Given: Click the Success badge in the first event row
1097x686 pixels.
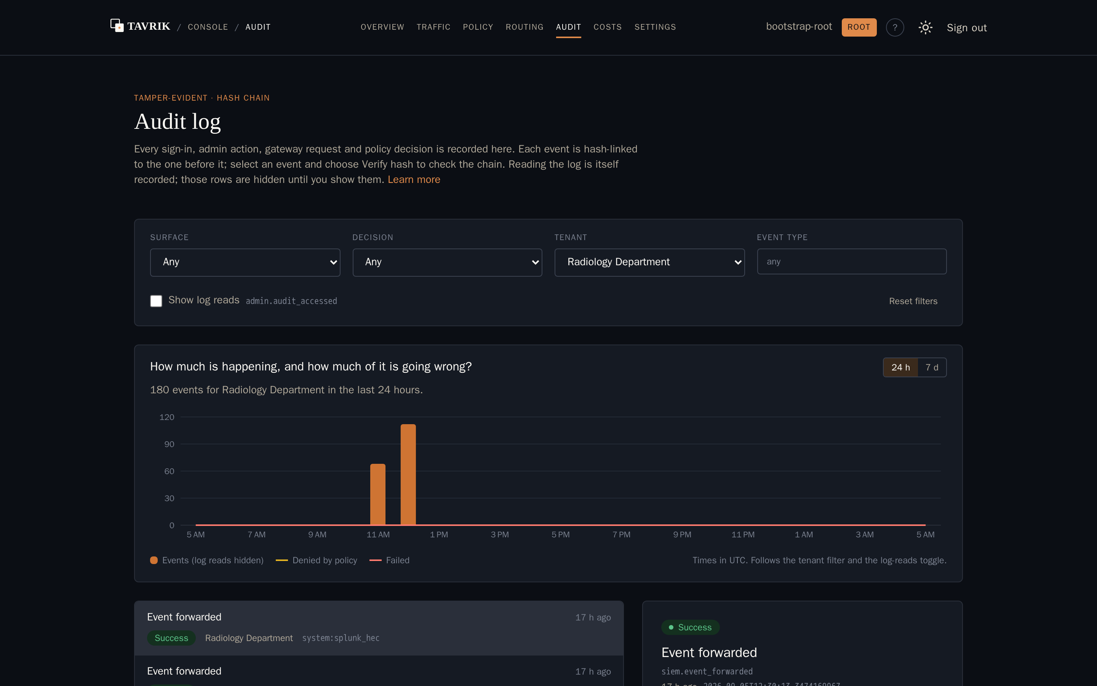Looking at the screenshot, I should point(171,638).
